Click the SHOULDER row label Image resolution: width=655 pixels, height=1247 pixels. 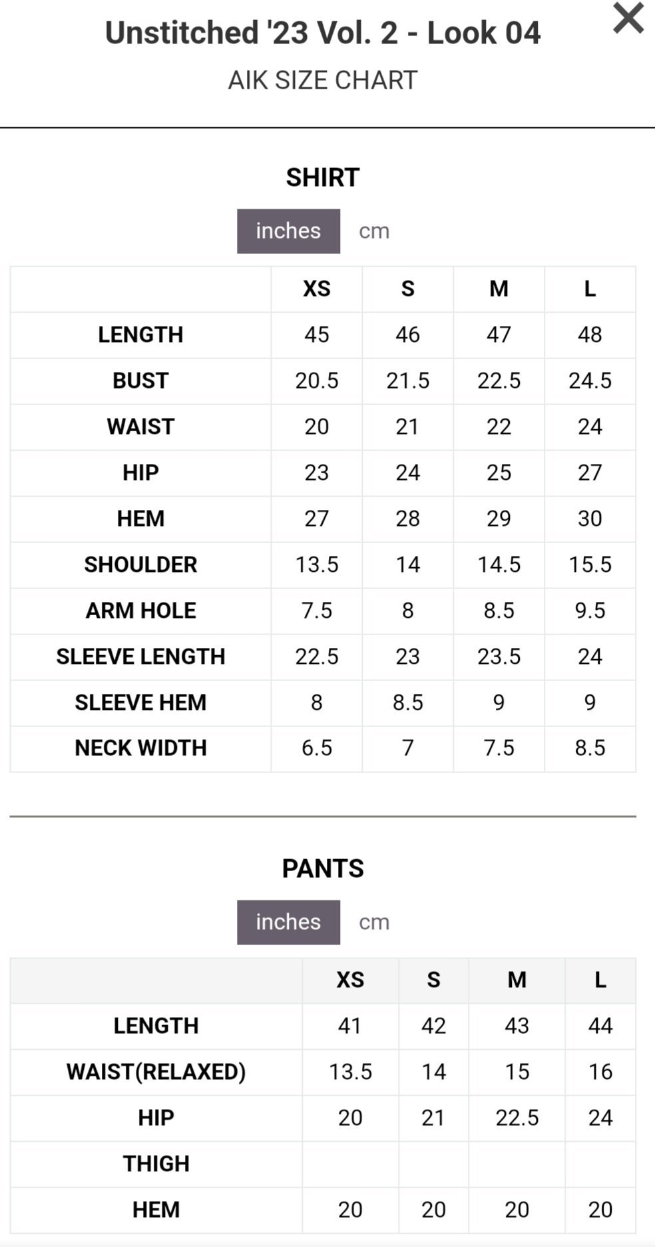(x=140, y=565)
